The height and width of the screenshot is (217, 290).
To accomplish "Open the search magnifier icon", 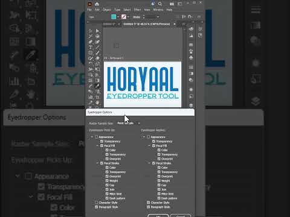I will tap(160, 4).
